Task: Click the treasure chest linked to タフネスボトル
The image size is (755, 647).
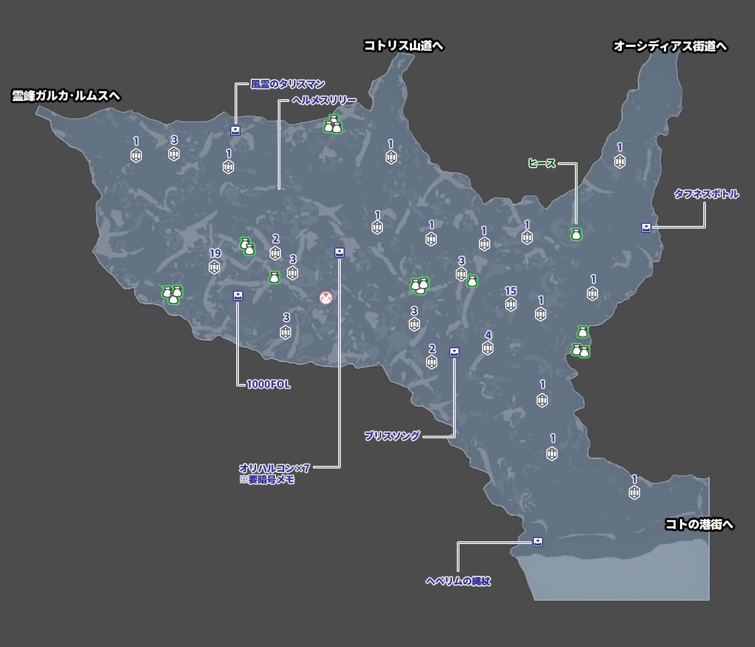Action: (646, 228)
